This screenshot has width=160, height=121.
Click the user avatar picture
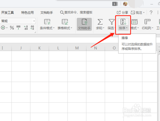[125, 4]
